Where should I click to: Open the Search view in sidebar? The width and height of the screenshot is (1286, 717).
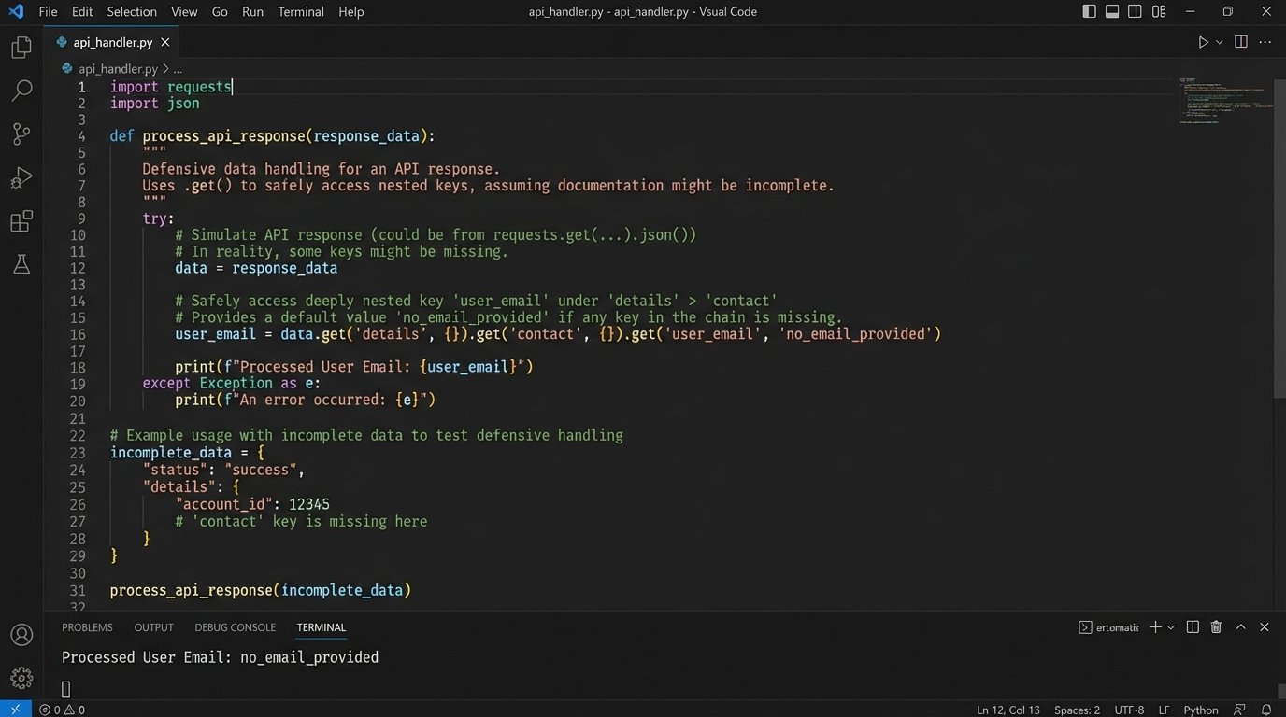[x=21, y=91]
